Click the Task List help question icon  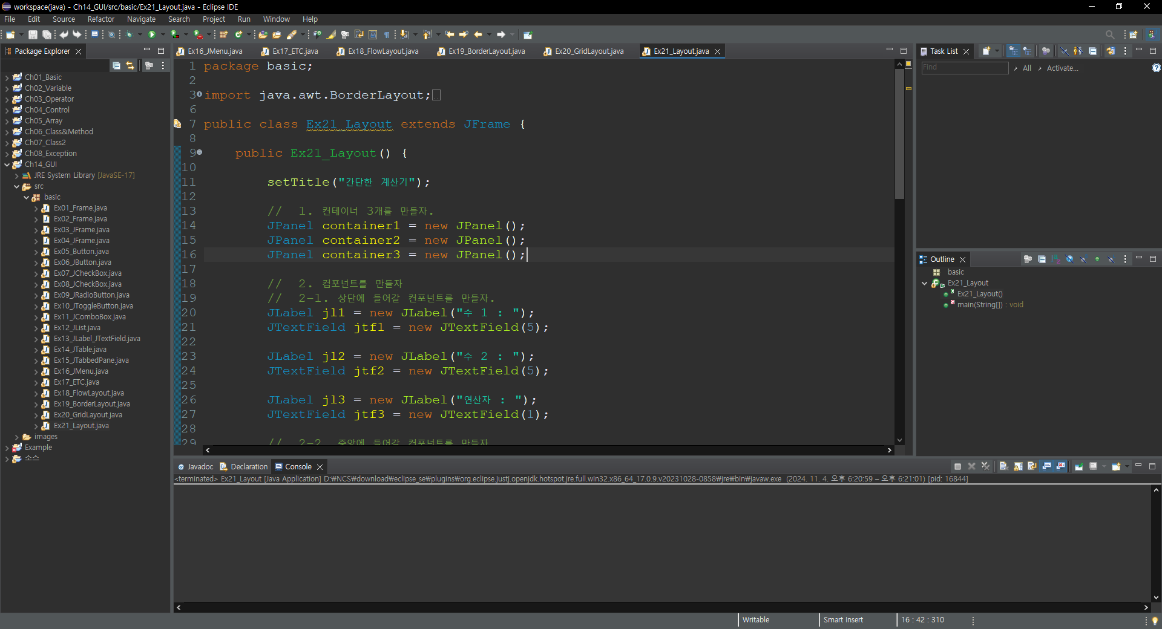pos(1156,68)
